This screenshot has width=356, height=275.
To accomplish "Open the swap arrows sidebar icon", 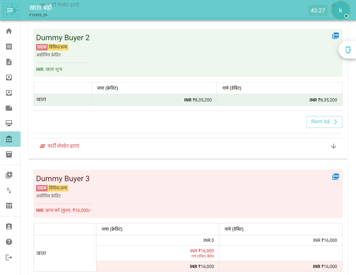I will point(9,190).
